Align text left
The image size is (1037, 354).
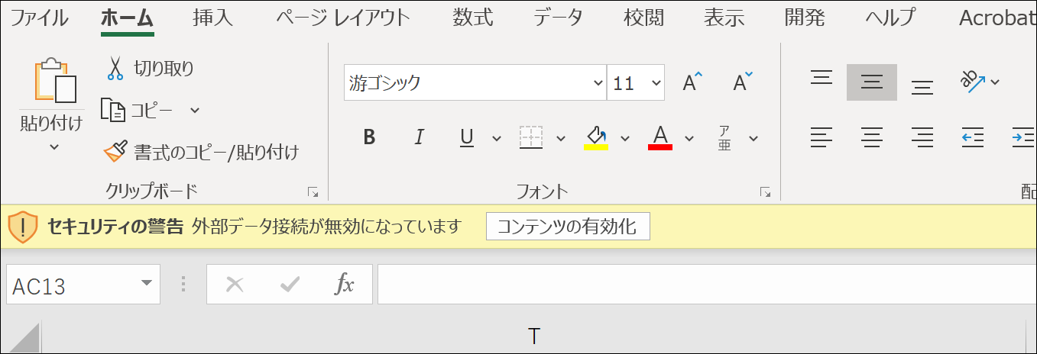tap(821, 137)
